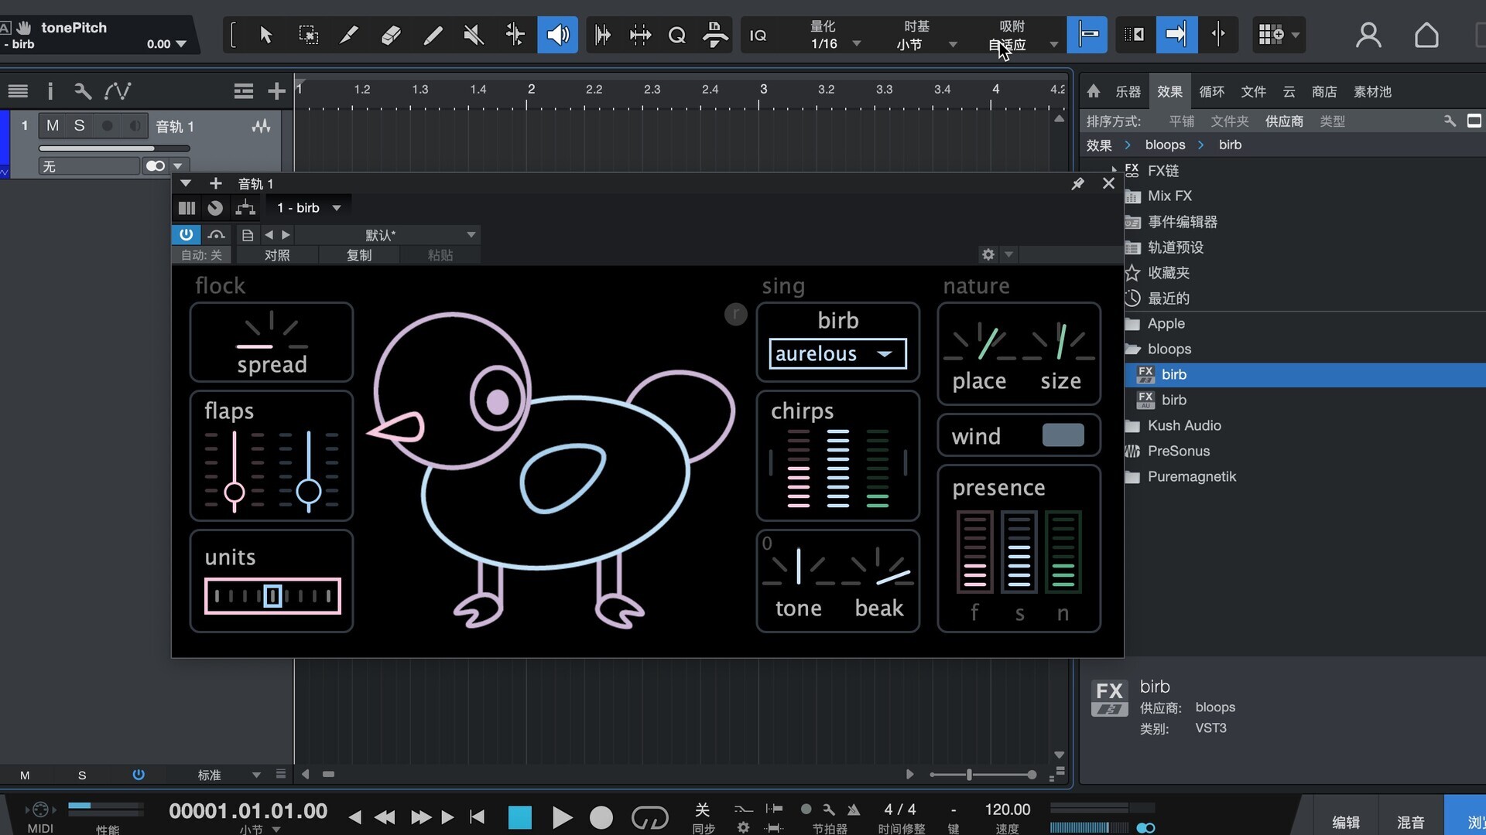Click ruler at bar 3
Screen dimensions: 1486x835
pos(763,90)
